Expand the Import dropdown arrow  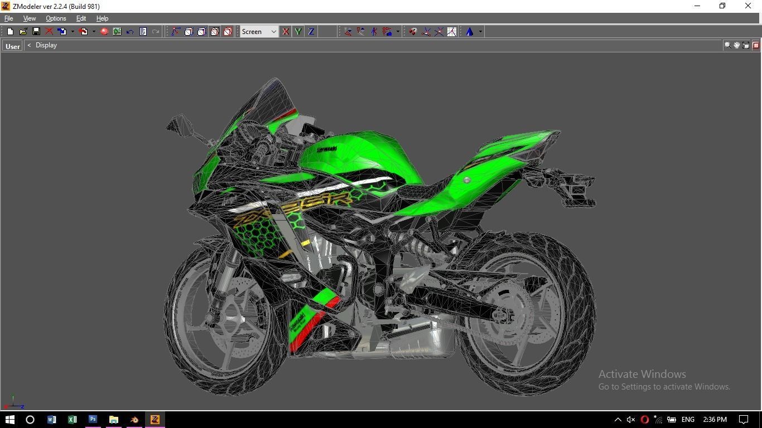click(73, 32)
